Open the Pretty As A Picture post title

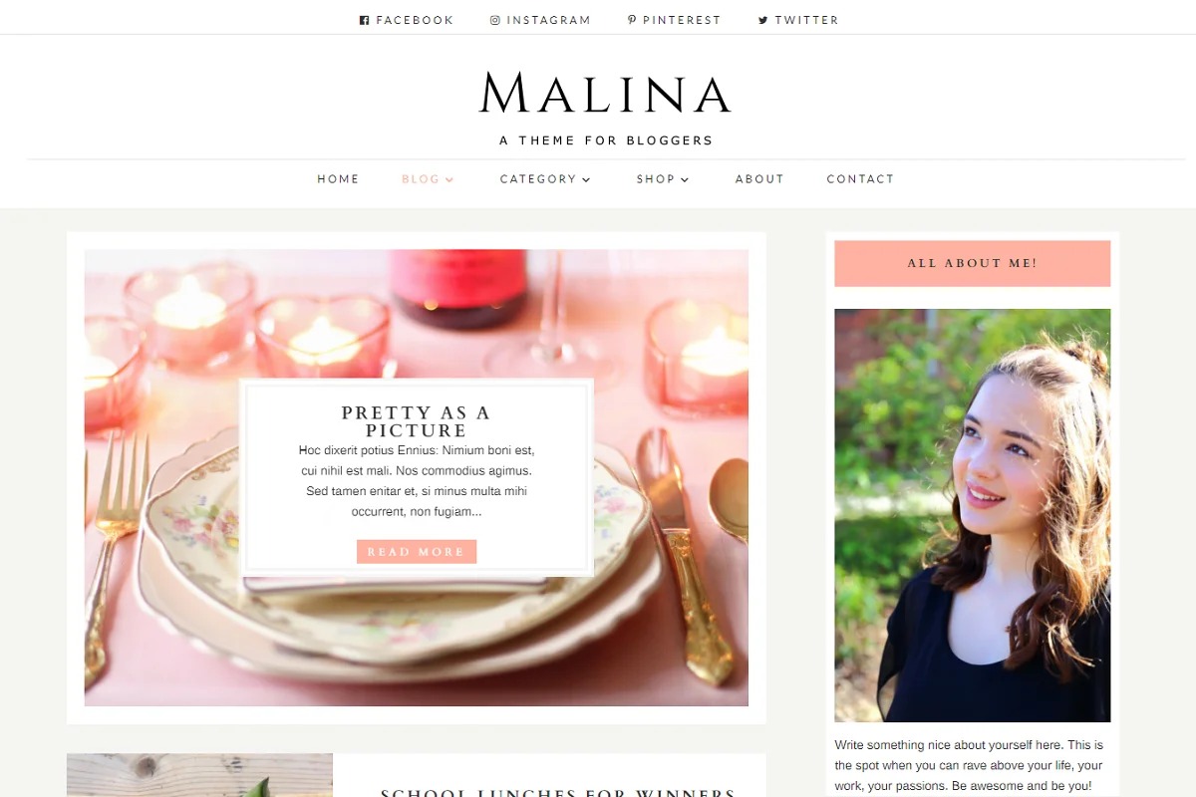[416, 421]
